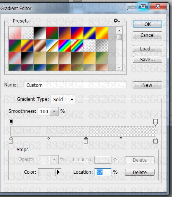Open the presets gear menu

(x=116, y=21)
